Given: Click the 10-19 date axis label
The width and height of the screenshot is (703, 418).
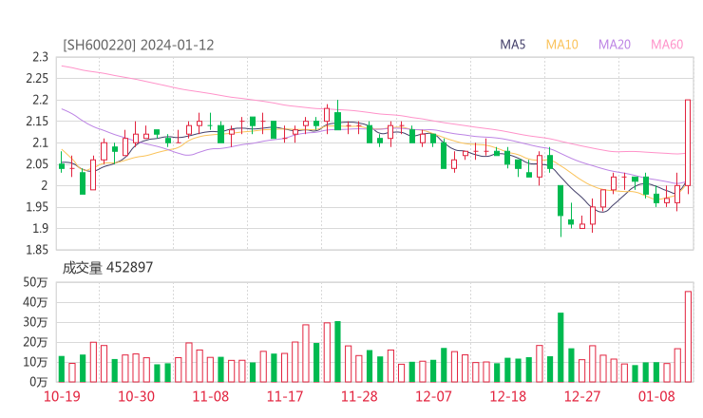Looking at the screenshot, I should coord(62,396).
